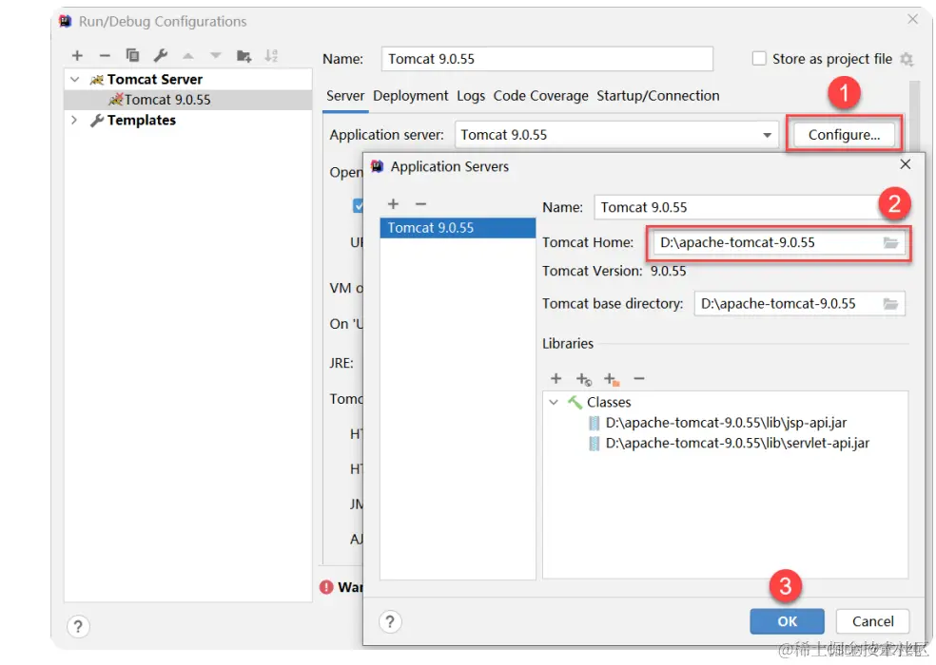
Task: Select lib\servlet-api.jar library entry
Action: pos(737,443)
